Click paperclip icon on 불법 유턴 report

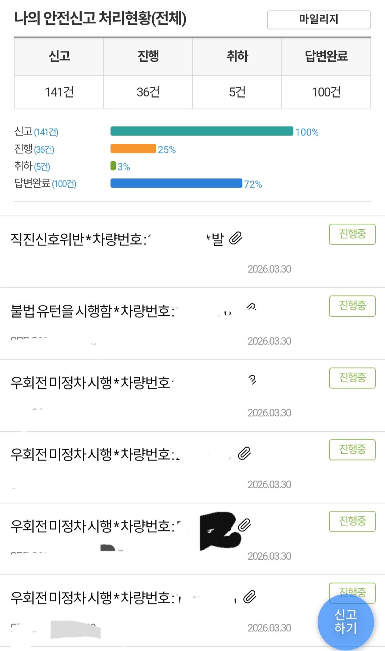tap(251, 307)
